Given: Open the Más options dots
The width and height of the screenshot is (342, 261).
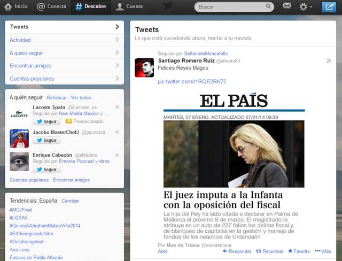Looking at the screenshot, I should coord(318,251).
